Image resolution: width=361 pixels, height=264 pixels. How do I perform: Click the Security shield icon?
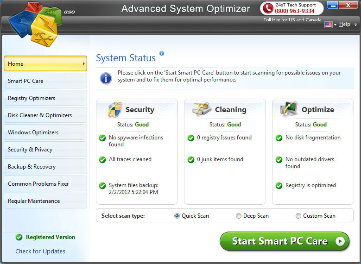[x=114, y=110]
